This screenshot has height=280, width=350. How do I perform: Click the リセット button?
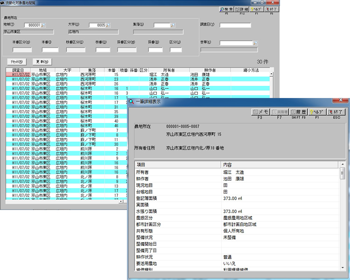point(17,62)
